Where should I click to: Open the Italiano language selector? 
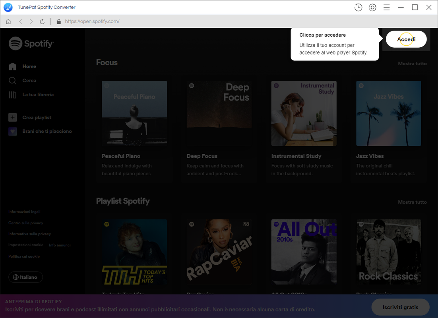[x=25, y=277]
